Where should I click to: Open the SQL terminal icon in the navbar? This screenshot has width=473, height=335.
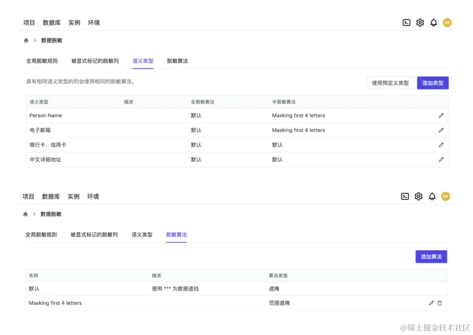click(x=406, y=22)
